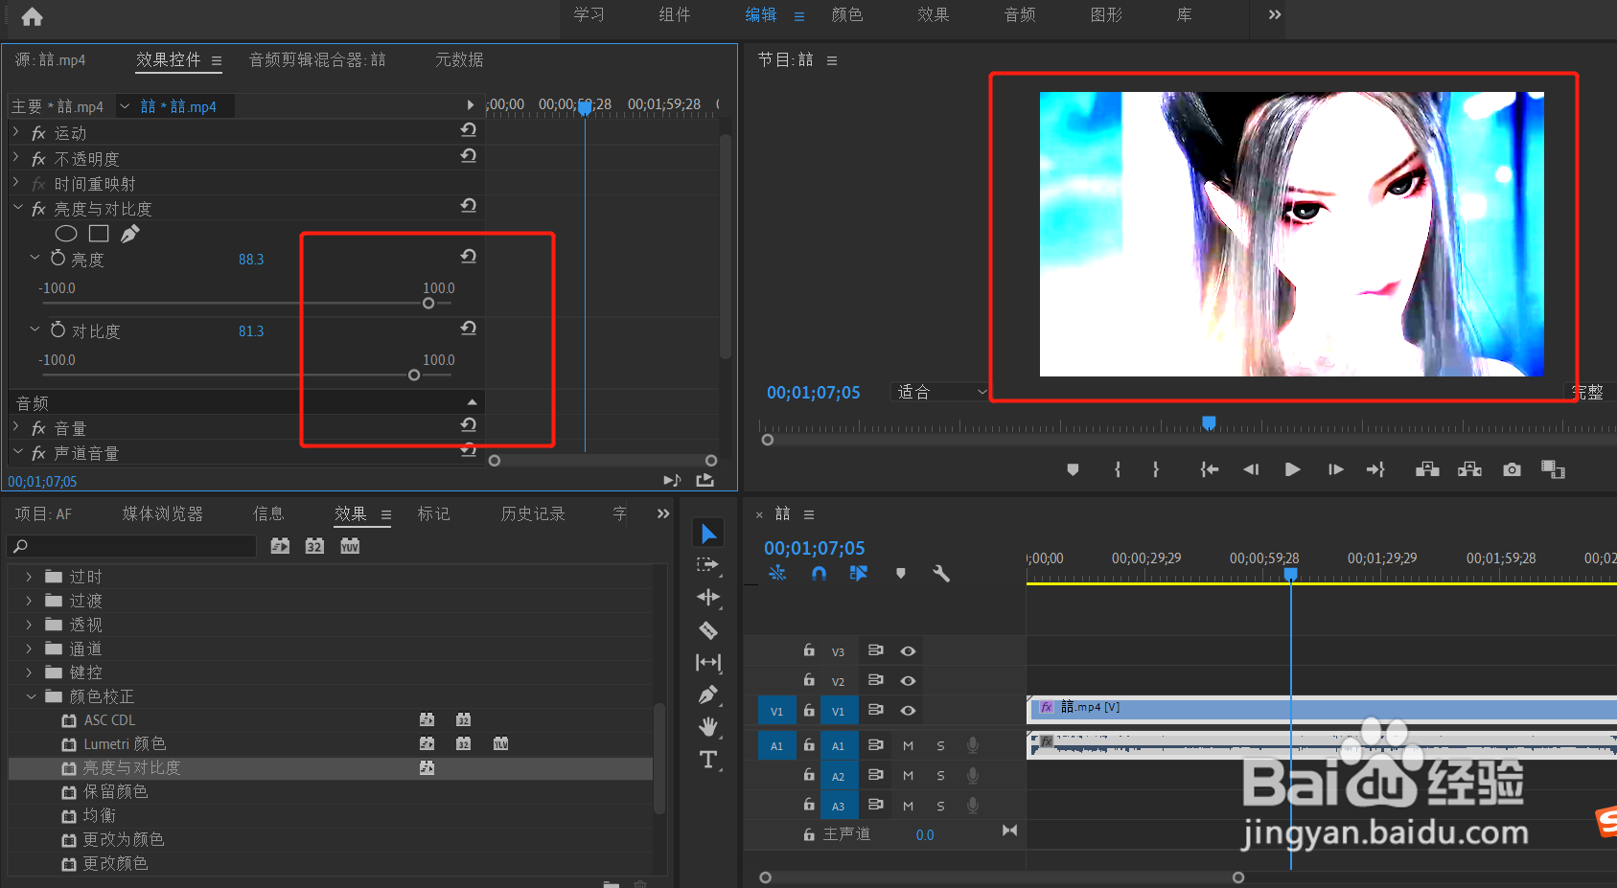
Task: Toggle V1 track output eye
Action: pyautogui.click(x=908, y=711)
